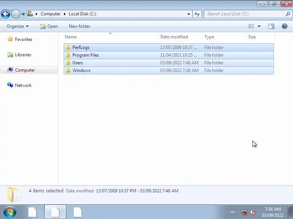The width and height of the screenshot is (293, 219).
Task: Select the Users folder name
Action: point(78,63)
